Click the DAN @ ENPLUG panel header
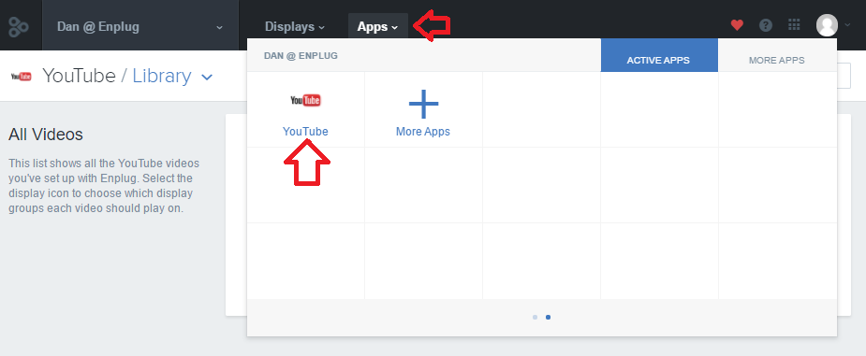Screen dimensions: 866x356 (x=301, y=56)
